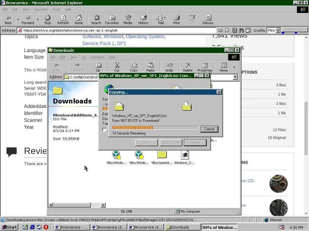Open History from the IE toolbar
The height and width of the screenshot is (231, 309).
[x=143, y=20]
